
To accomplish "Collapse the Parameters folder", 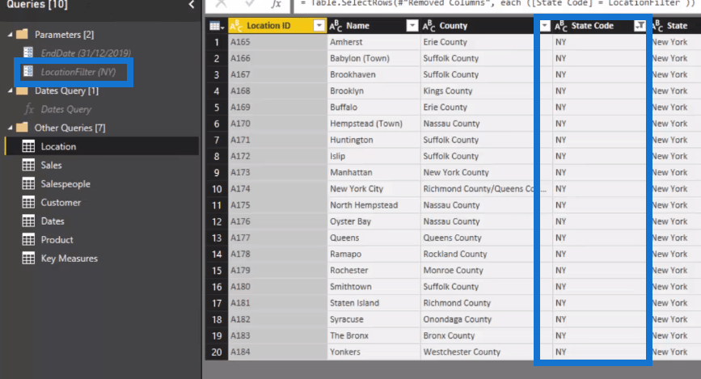I will tap(10, 35).
